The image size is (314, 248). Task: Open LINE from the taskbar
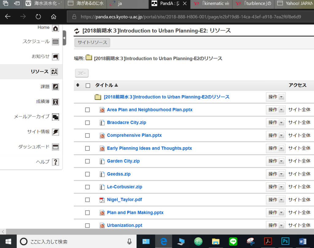(233, 242)
